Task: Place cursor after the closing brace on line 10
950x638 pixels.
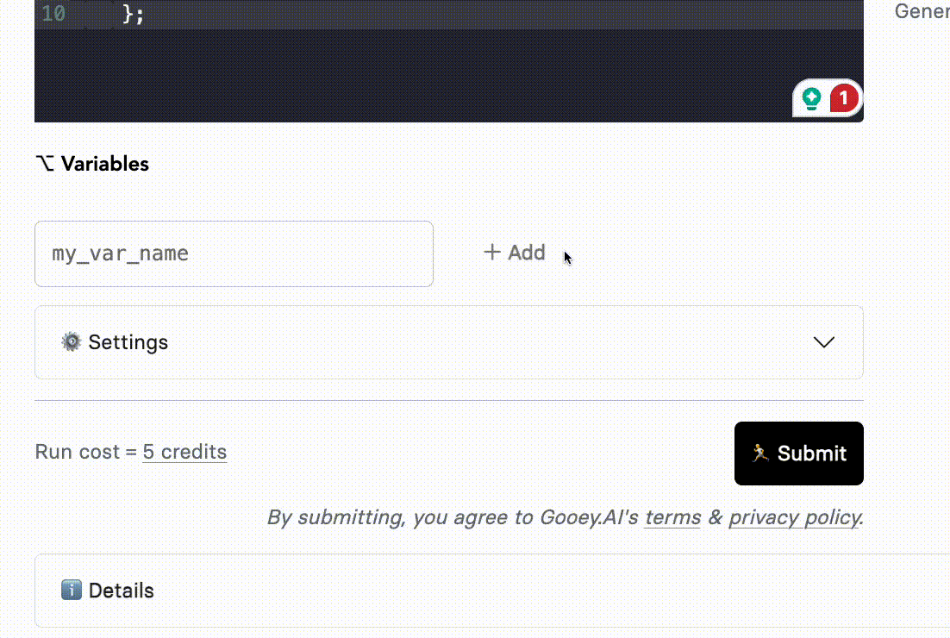Action: click(146, 14)
